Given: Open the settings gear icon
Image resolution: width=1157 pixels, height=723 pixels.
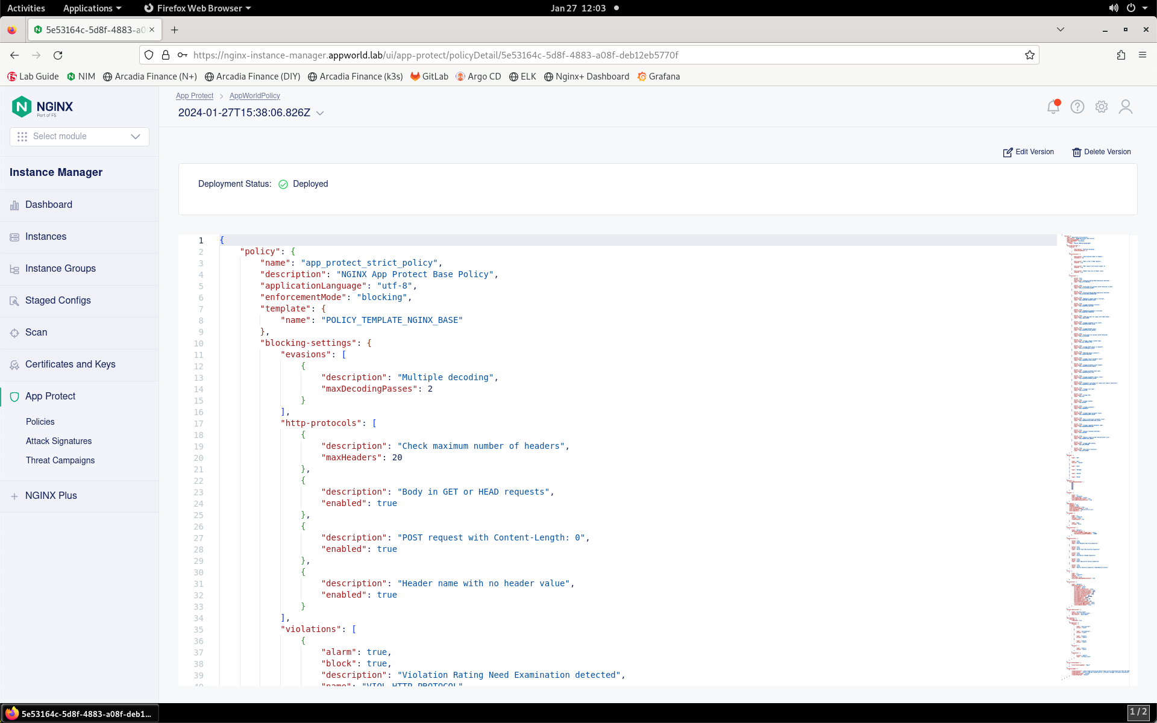Looking at the screenshot, I should point(1102,107).
